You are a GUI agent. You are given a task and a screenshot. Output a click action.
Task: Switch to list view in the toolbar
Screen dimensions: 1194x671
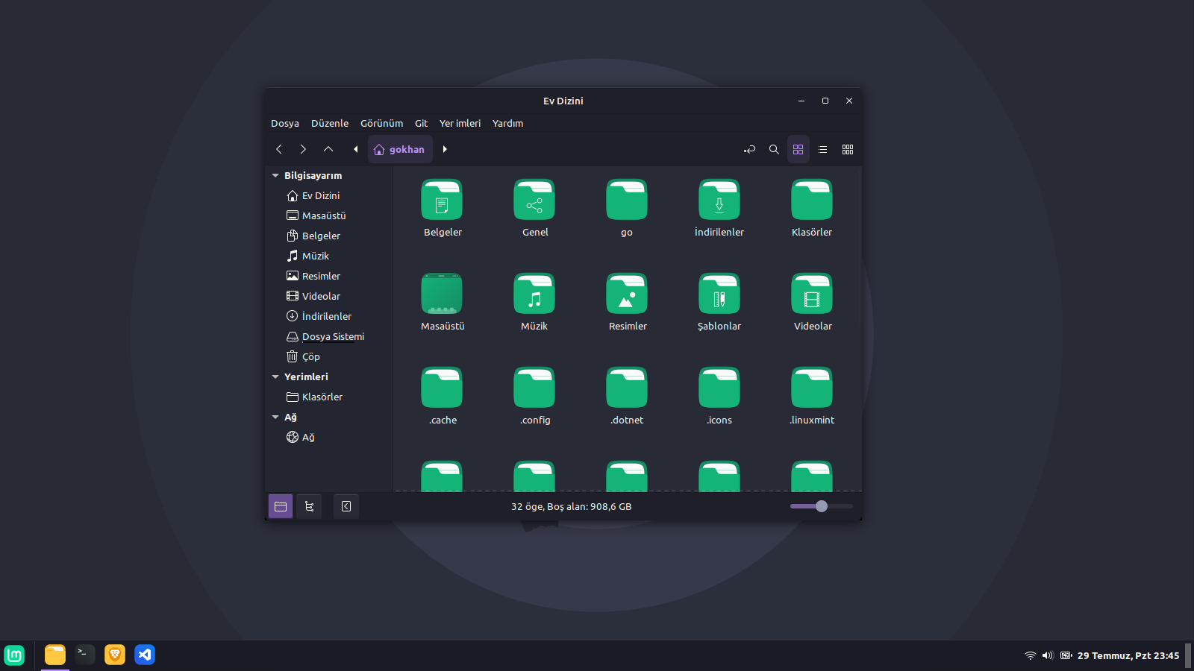(x=822, y=149)
